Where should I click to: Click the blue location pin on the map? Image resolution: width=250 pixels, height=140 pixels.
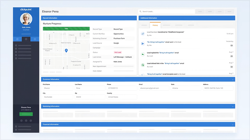point(66,50)
